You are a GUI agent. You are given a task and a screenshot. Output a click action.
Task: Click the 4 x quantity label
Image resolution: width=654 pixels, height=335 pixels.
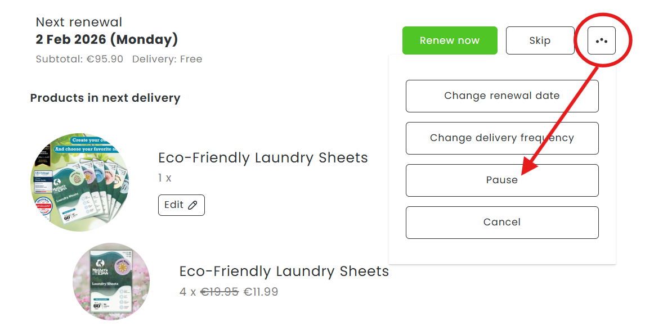click(187, 292)
